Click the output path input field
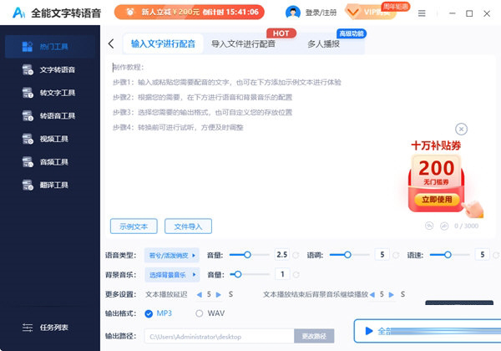 click(x=217, y=336)
